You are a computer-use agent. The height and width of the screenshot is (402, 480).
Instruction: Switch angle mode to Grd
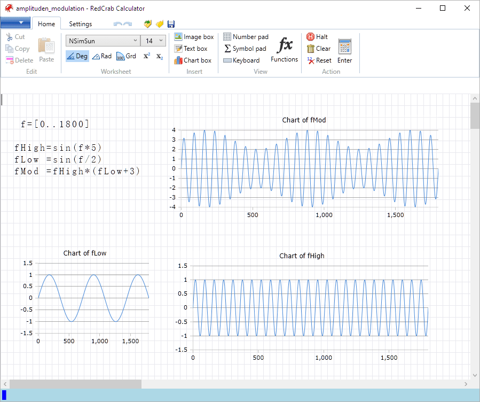point(126,56)
